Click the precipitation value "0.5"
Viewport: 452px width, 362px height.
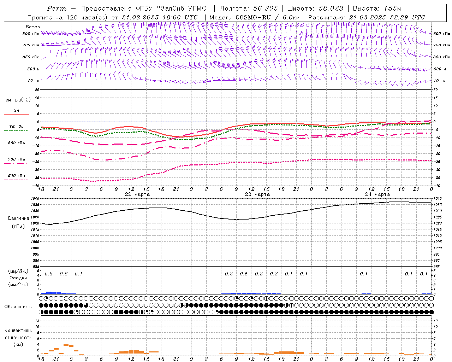[244, 274]
